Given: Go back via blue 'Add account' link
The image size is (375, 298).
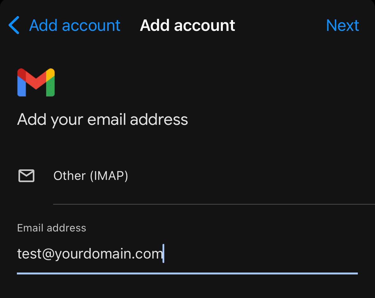Looking at the screenshot, I should coord(75,25).
